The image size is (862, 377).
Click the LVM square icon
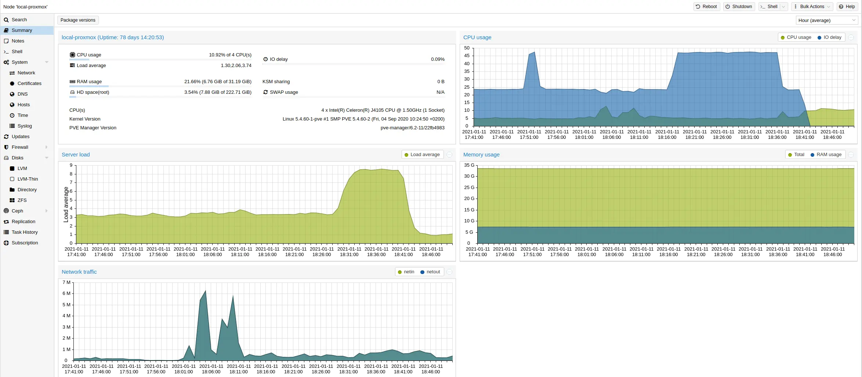[12, 169]
